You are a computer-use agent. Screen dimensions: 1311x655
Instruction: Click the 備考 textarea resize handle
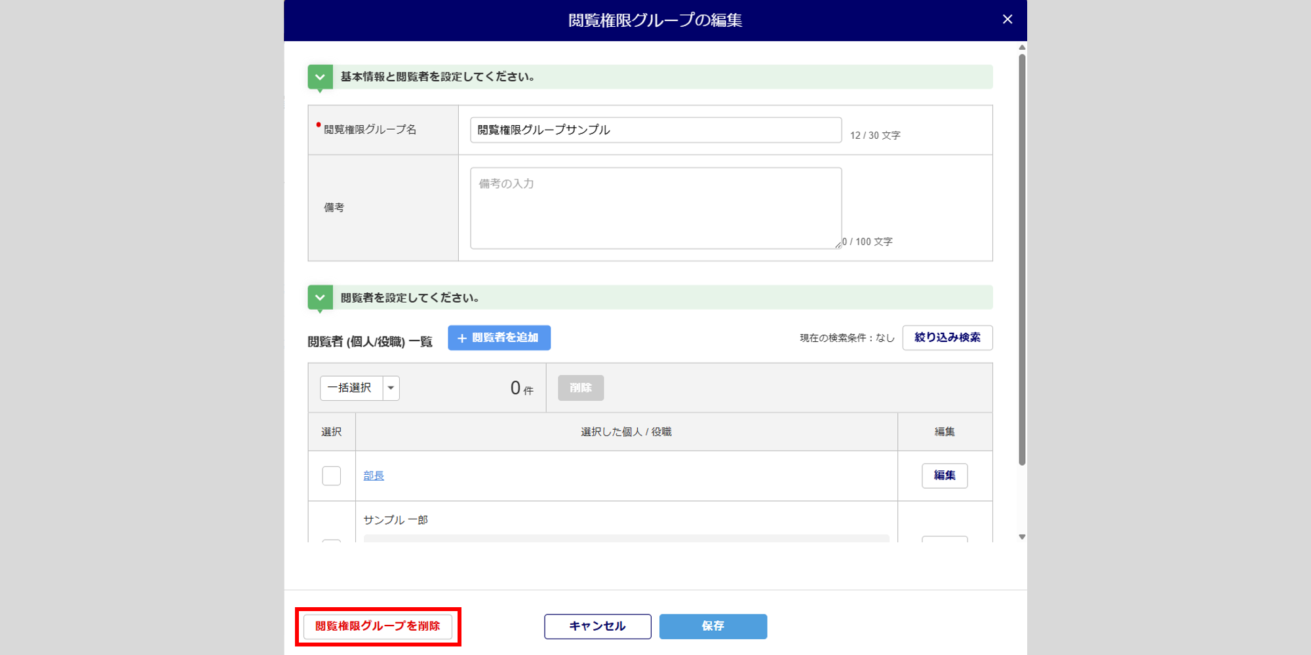[x=838, y=246]
